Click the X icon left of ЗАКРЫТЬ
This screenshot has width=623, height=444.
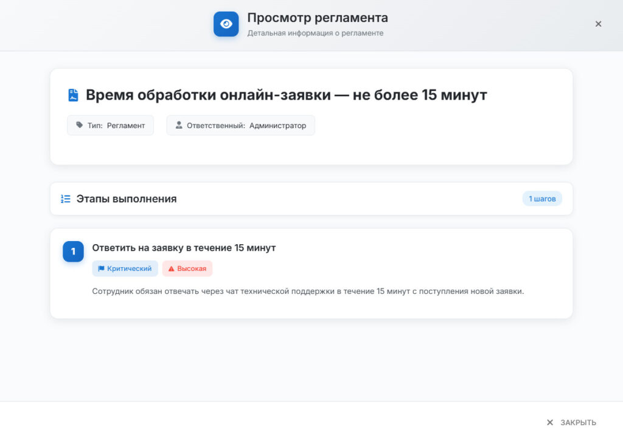[550, 423]
